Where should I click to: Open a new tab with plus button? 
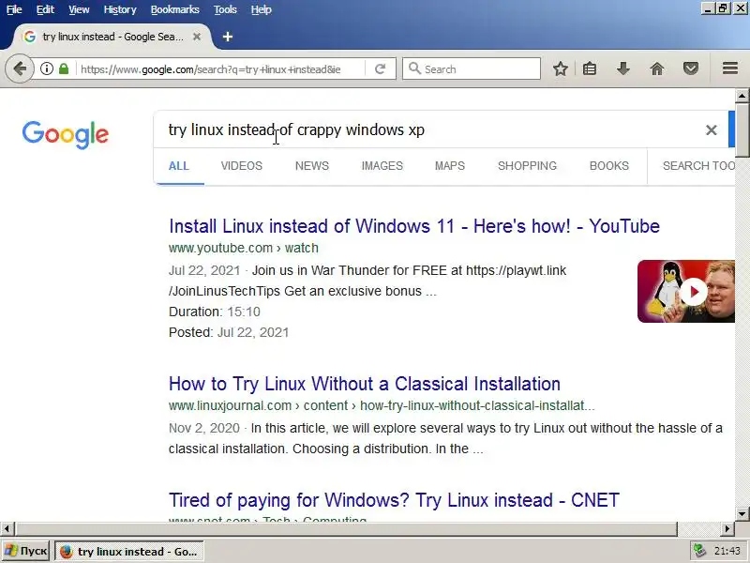click(228, 37)
